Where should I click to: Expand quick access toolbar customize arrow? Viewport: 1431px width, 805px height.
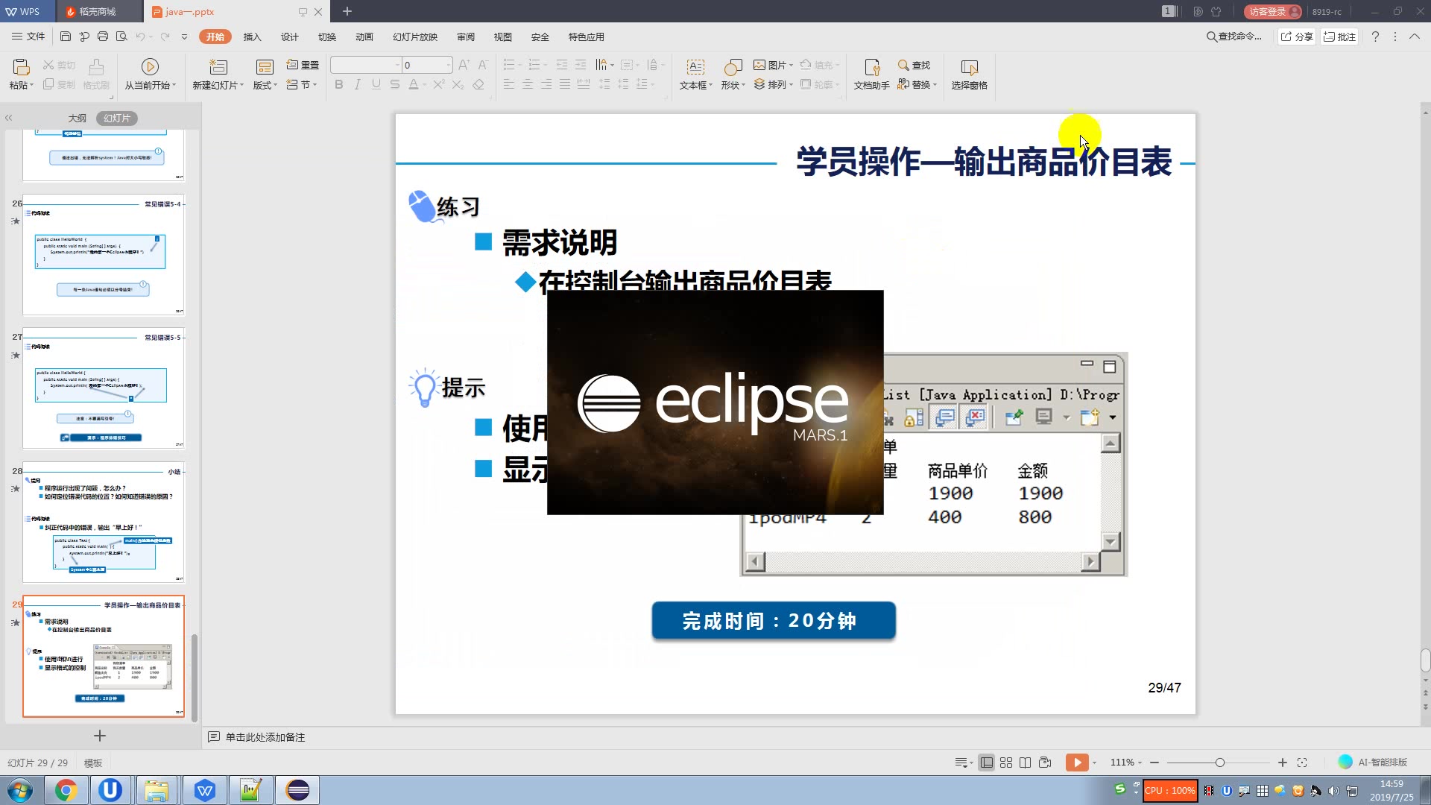184,37
